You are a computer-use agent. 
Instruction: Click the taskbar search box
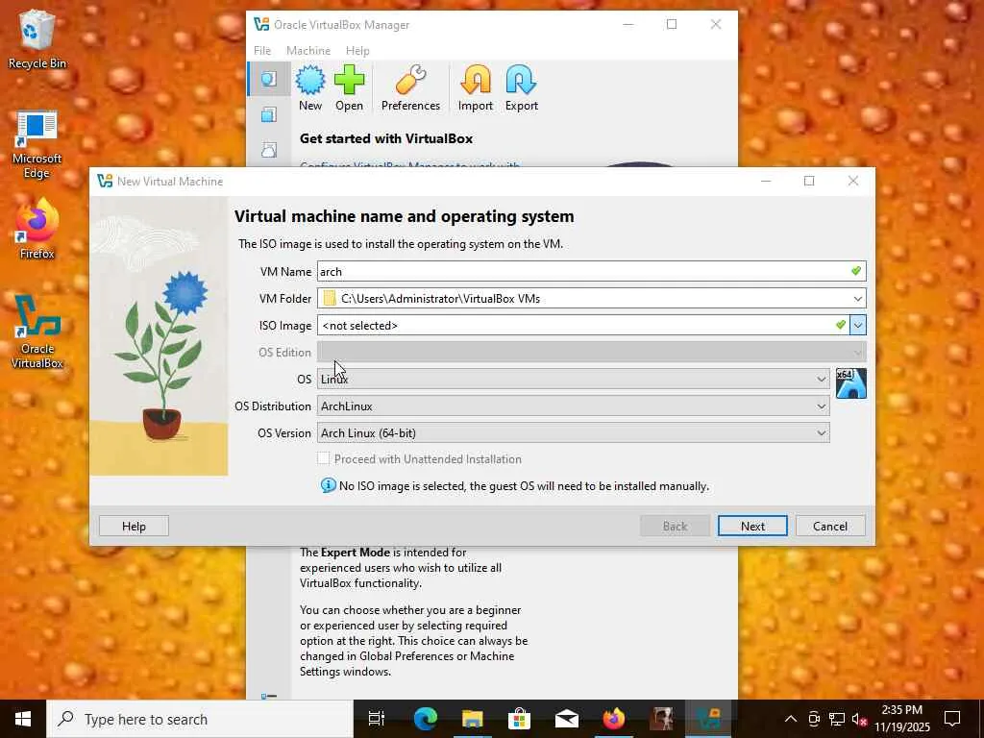coord(201,719)
